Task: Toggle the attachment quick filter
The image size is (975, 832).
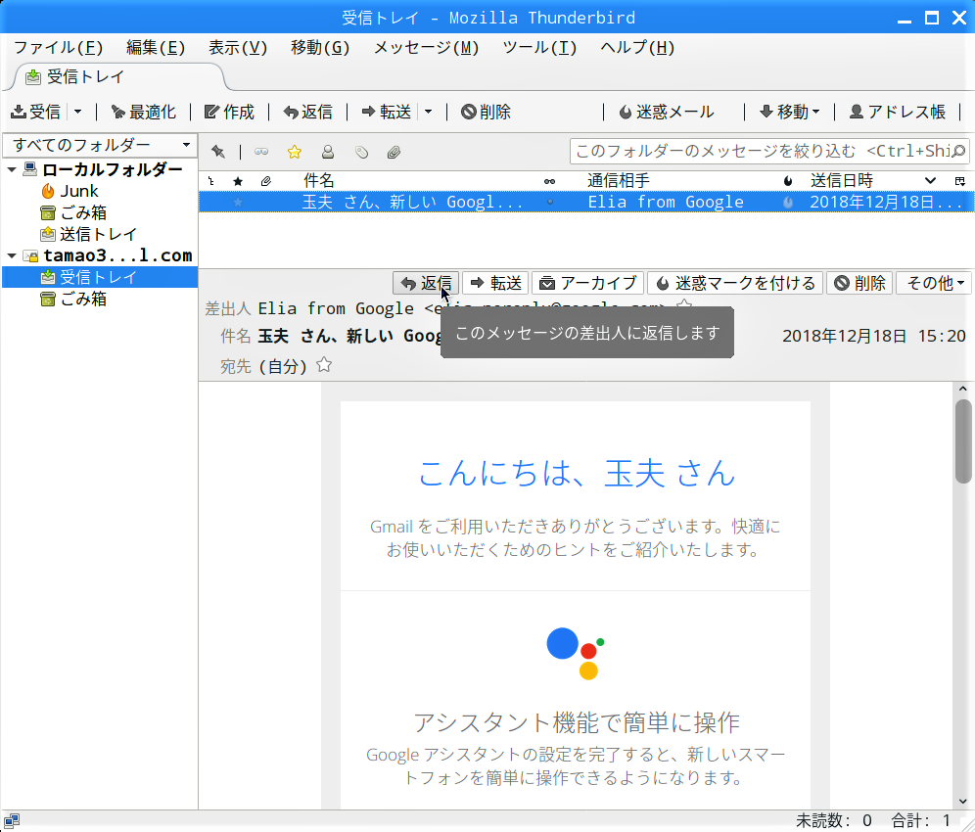Action: (x=394, y=152)
